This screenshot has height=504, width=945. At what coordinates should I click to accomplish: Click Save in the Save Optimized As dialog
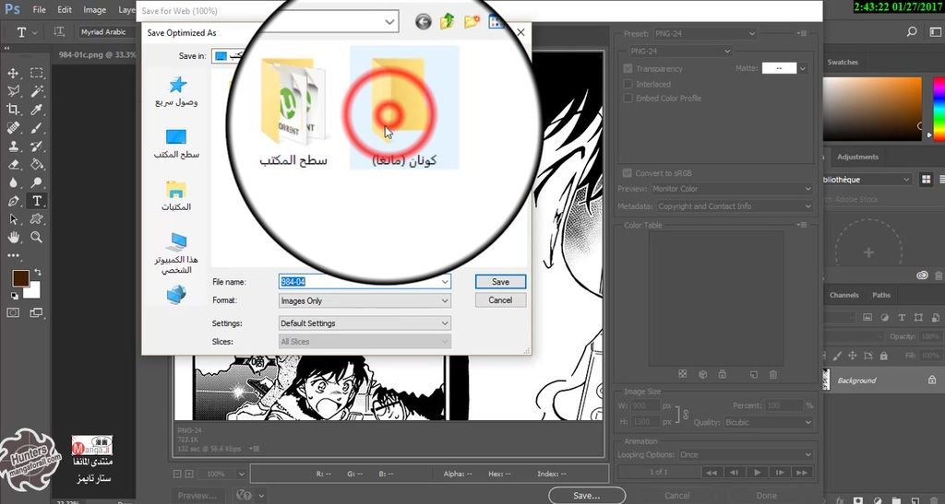(500, 281)
